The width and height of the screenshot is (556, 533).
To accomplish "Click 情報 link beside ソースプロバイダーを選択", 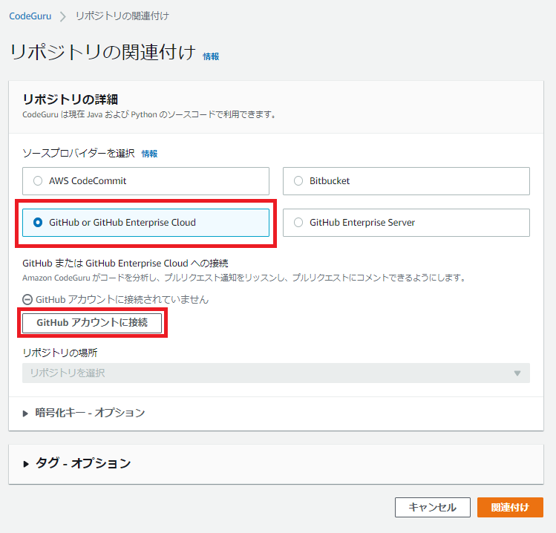I will tap(149, 154).
